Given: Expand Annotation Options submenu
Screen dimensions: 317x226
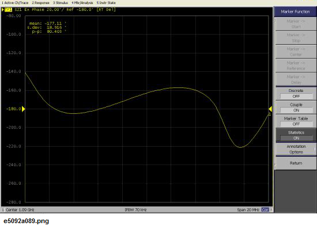Looking at the screenshot, I should tap(296, 150).
